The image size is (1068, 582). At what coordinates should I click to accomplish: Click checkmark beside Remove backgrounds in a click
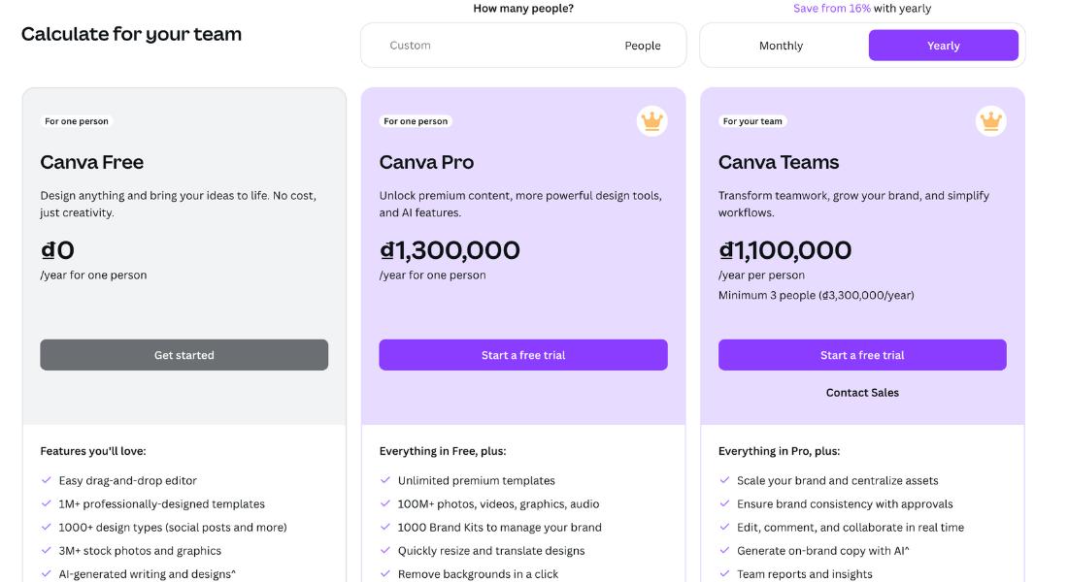click(385, 574)
